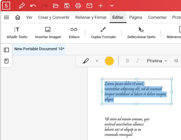
Task: Open the Ver tab
Action: [x=29, y=17]
